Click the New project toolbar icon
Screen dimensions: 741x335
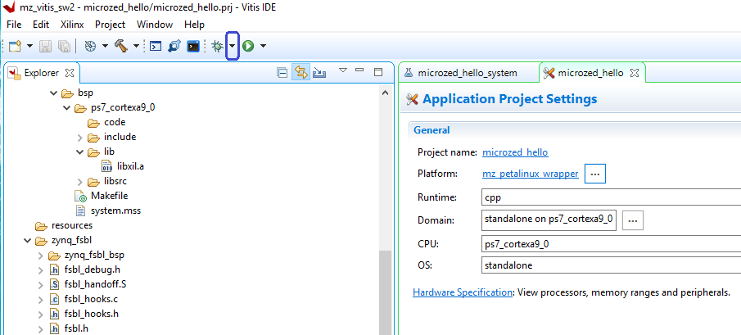click(x=16, y=46)
